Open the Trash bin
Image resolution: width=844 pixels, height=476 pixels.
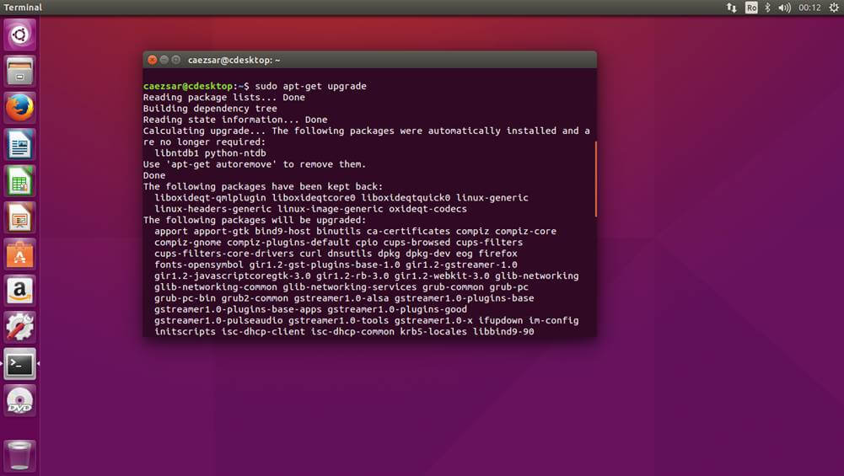pos(19,453)
